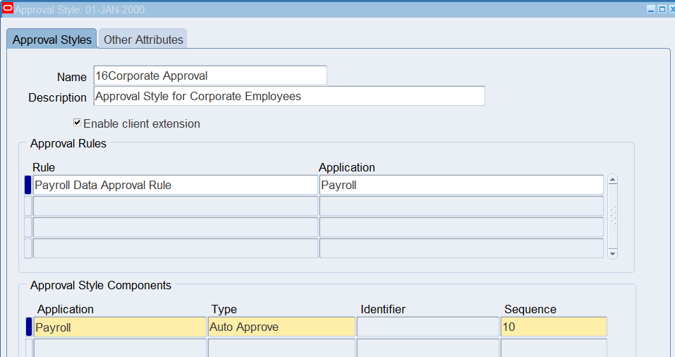Click the Approval Rules scrollbar down arrow
The image size is (675, 357).
[x=612, y=253]
